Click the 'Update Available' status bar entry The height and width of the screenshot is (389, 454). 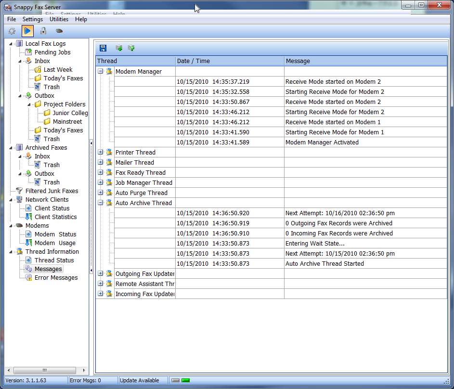pyautogui.click(x=139, y=380)
